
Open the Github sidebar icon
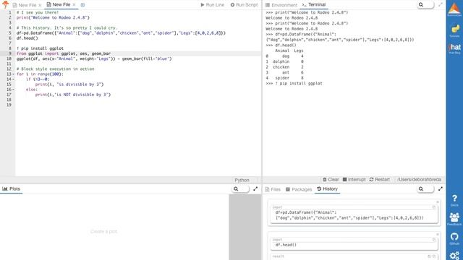point(454,238)
